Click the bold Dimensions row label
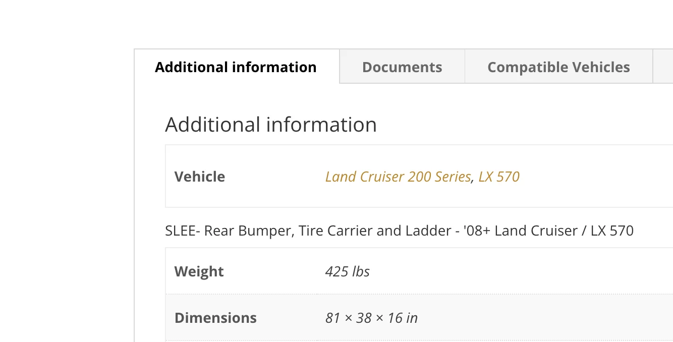 click(x=215, y=318)
